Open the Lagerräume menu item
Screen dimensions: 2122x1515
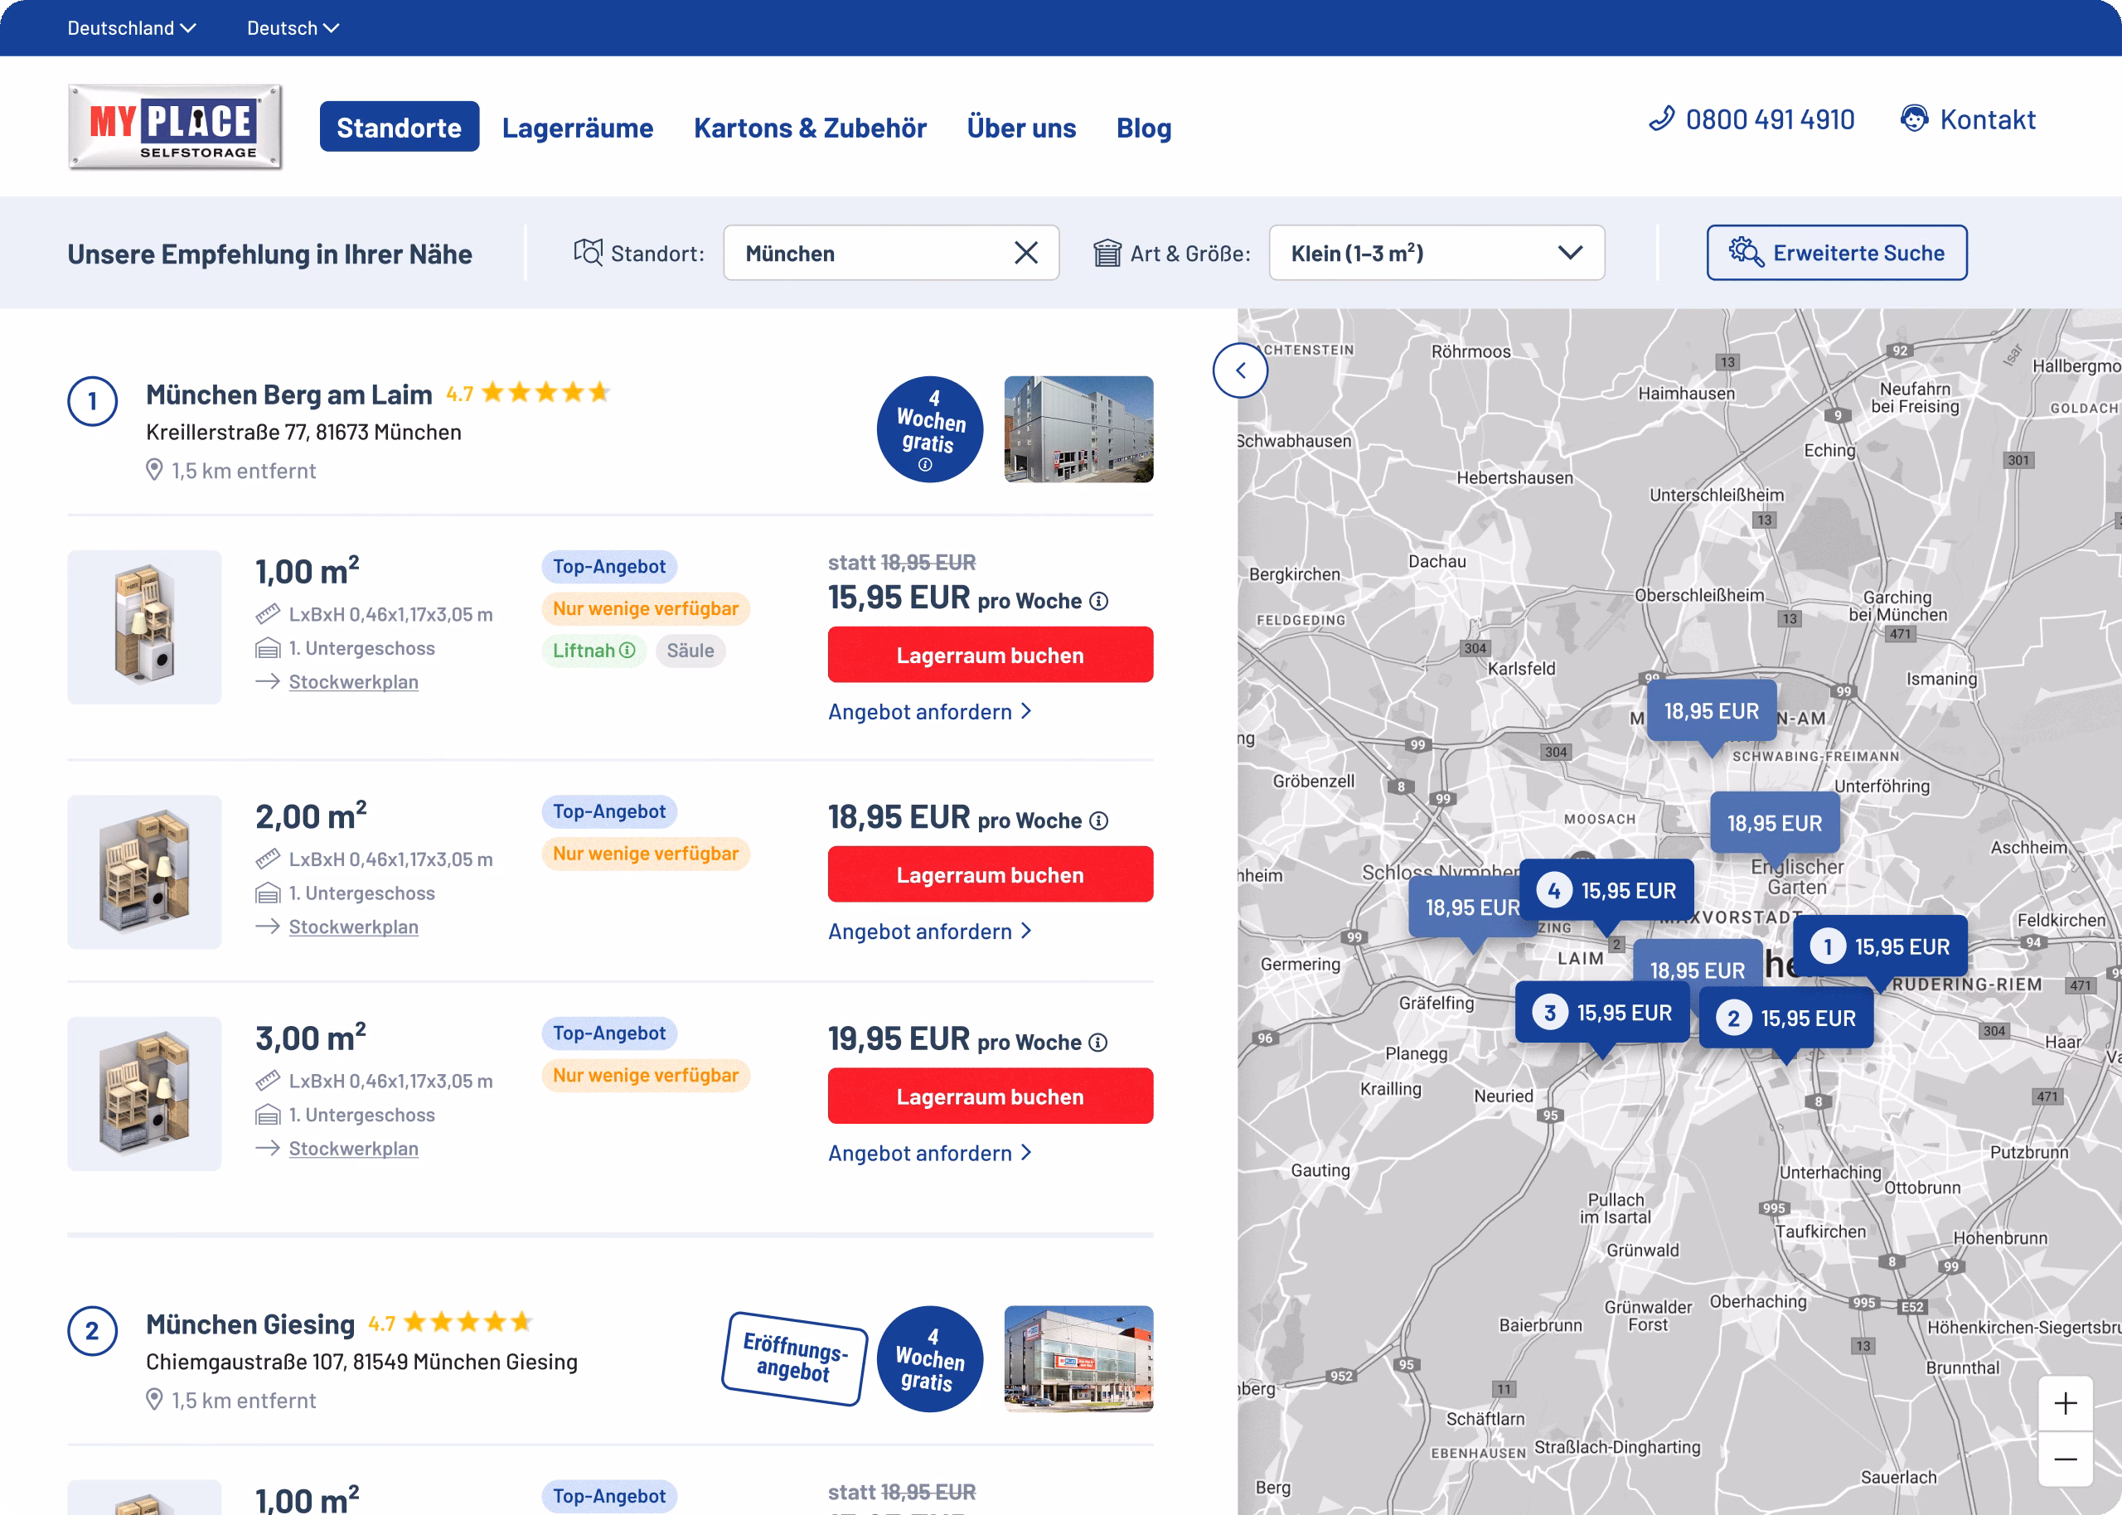tap(578, 127)
